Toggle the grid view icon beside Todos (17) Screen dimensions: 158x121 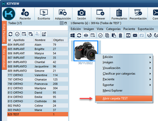click(61, 23)
